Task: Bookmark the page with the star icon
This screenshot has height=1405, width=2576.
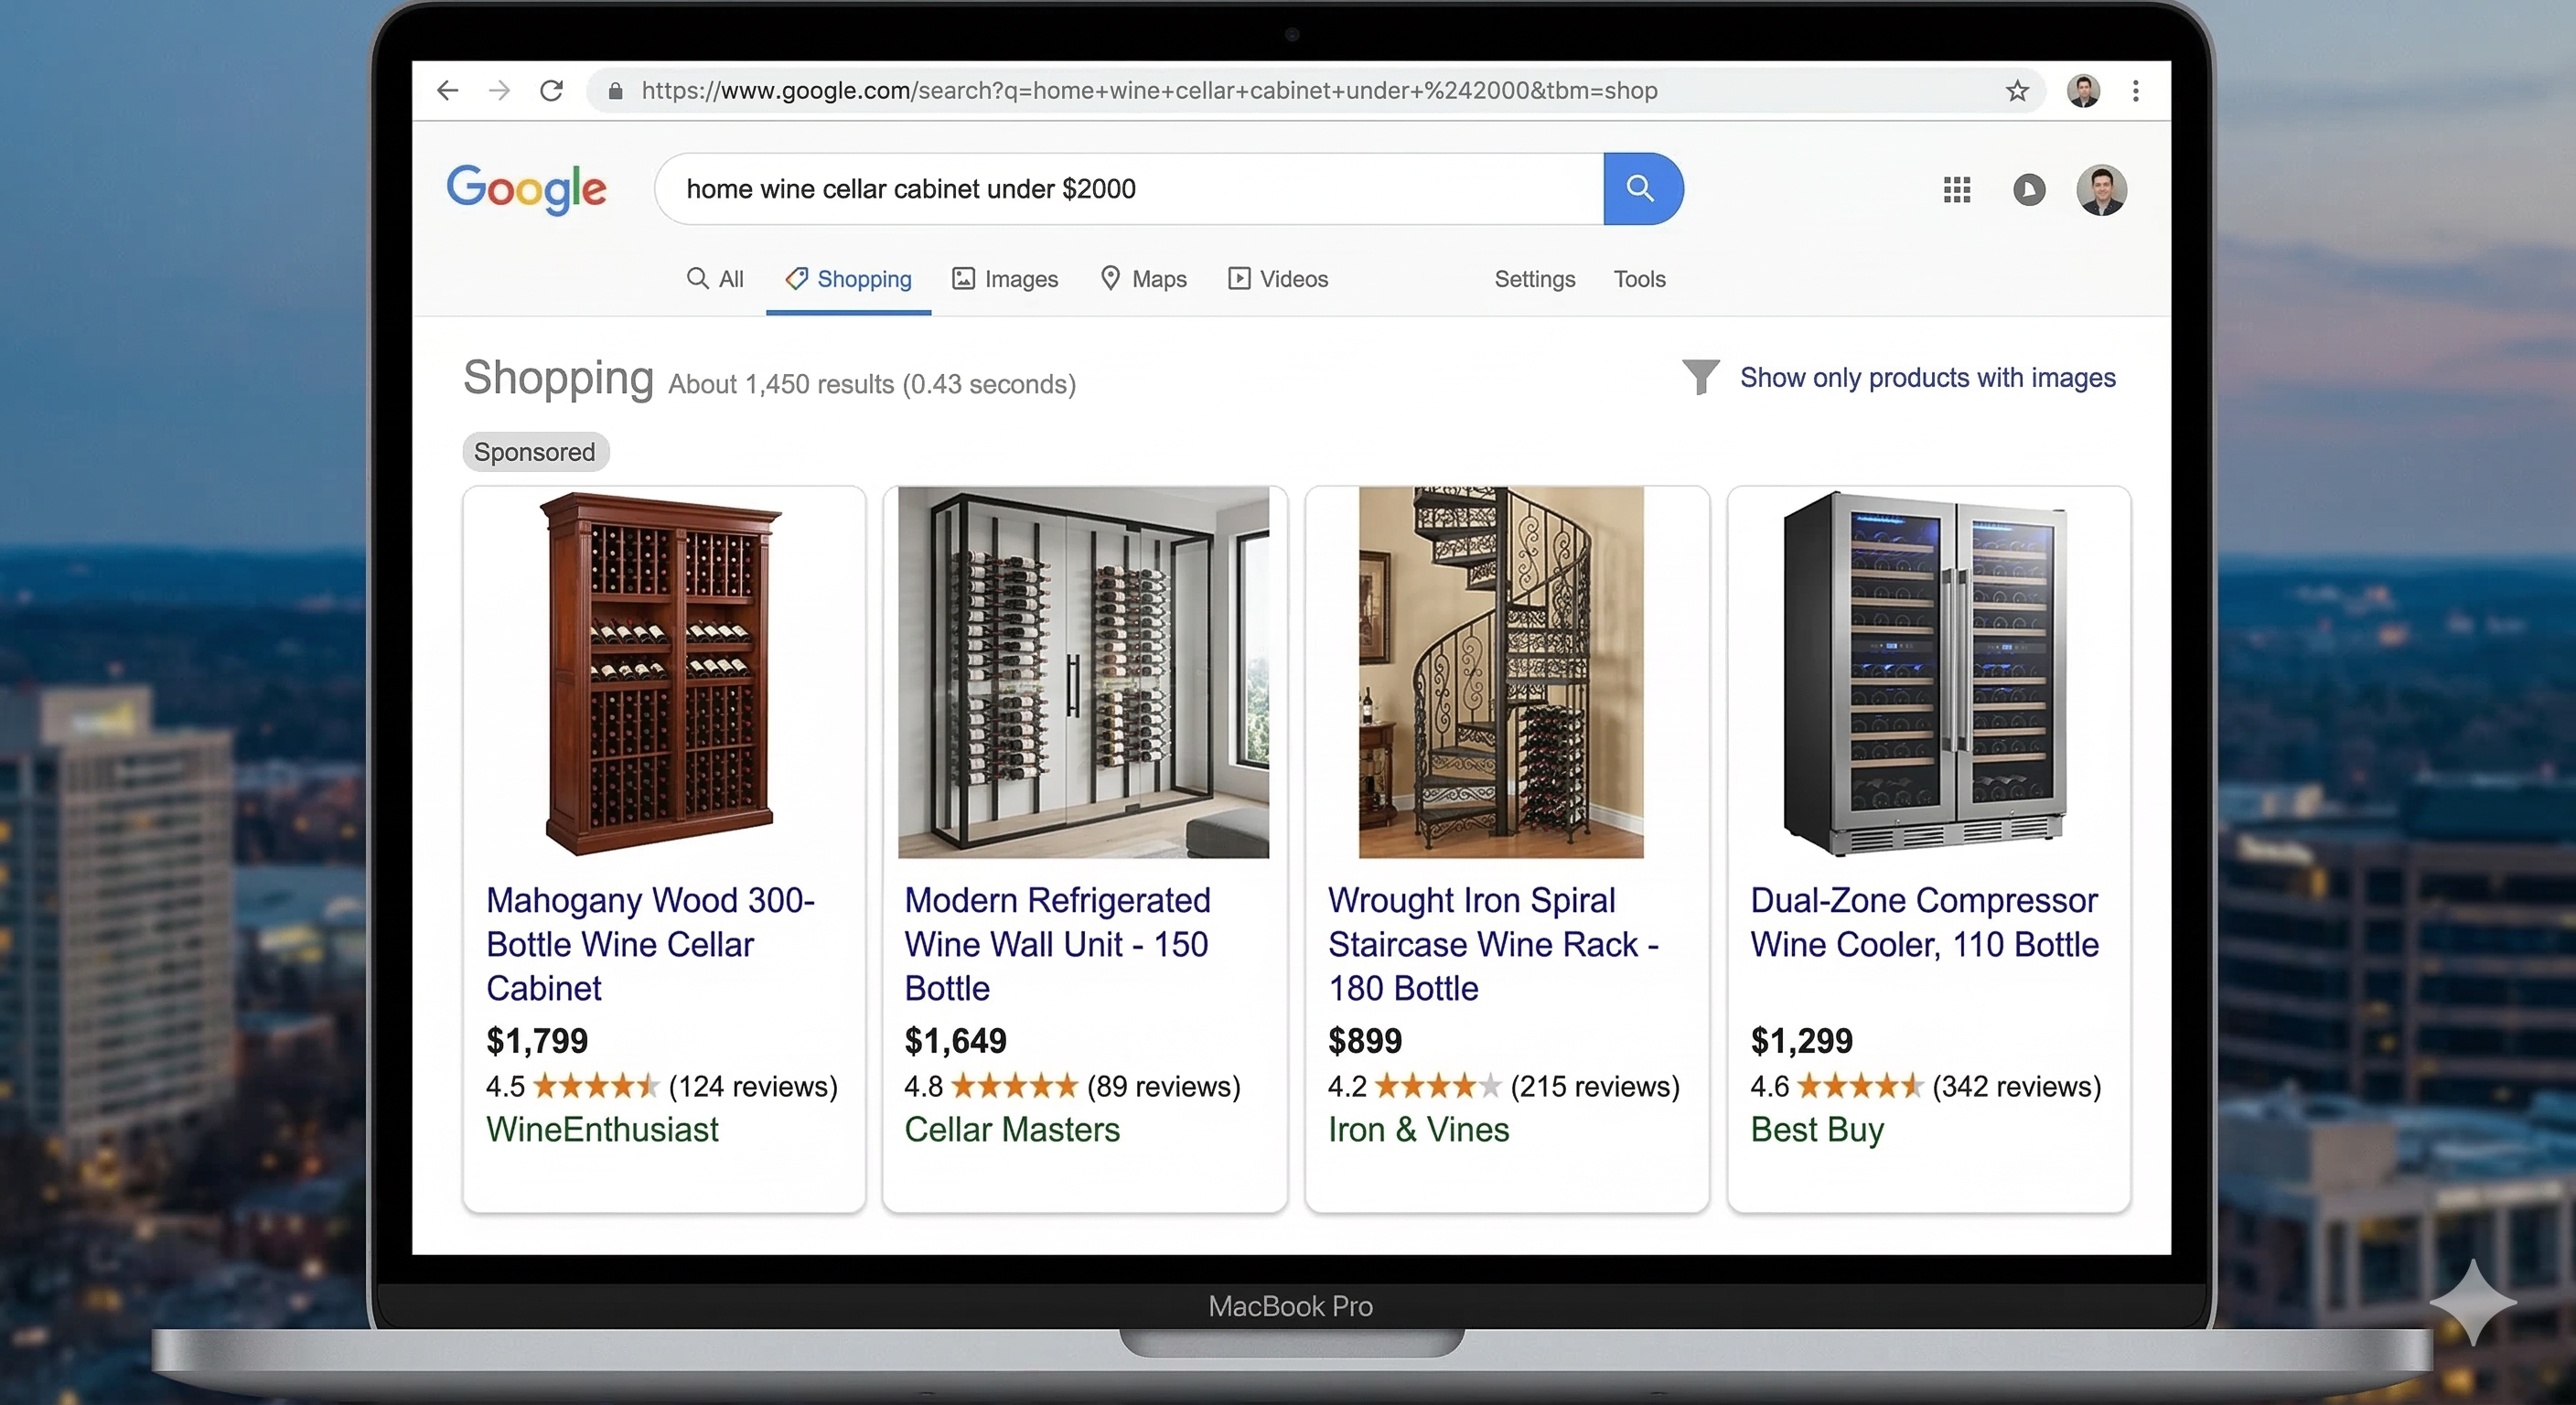Action: tap(2017, 90)
